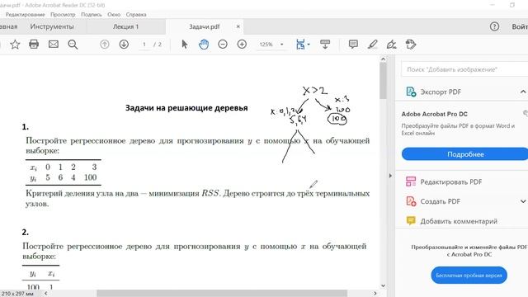Print the document using printer icon
Screen dimensions: 528x297
click(34, 44)
